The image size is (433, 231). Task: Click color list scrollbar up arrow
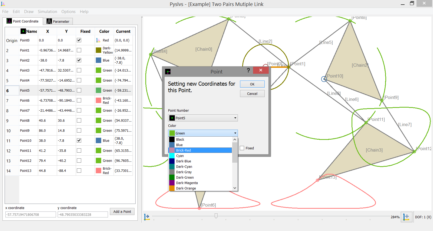[235, 139]
